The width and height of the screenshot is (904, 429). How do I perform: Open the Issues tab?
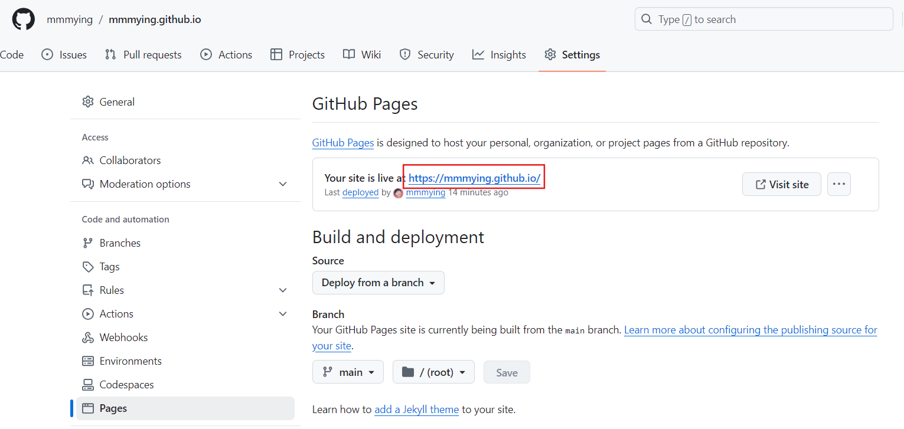click(64, 55)
